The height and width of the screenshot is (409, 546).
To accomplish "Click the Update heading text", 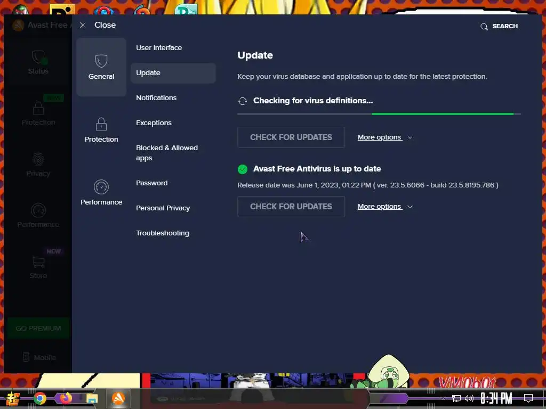I will (255, 55).
